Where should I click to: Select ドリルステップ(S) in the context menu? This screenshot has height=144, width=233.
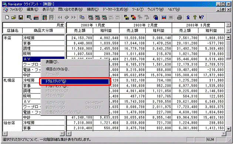pos(75,81)
